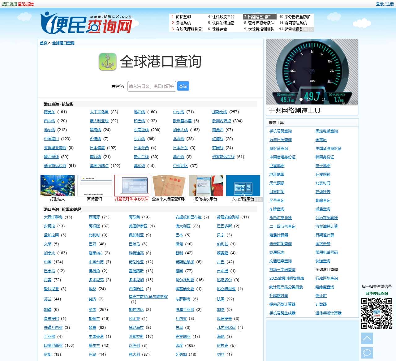Open ad item 大数据培训机构
The width and height of the screenshot is (396, 361).
[x=261, y=29]
